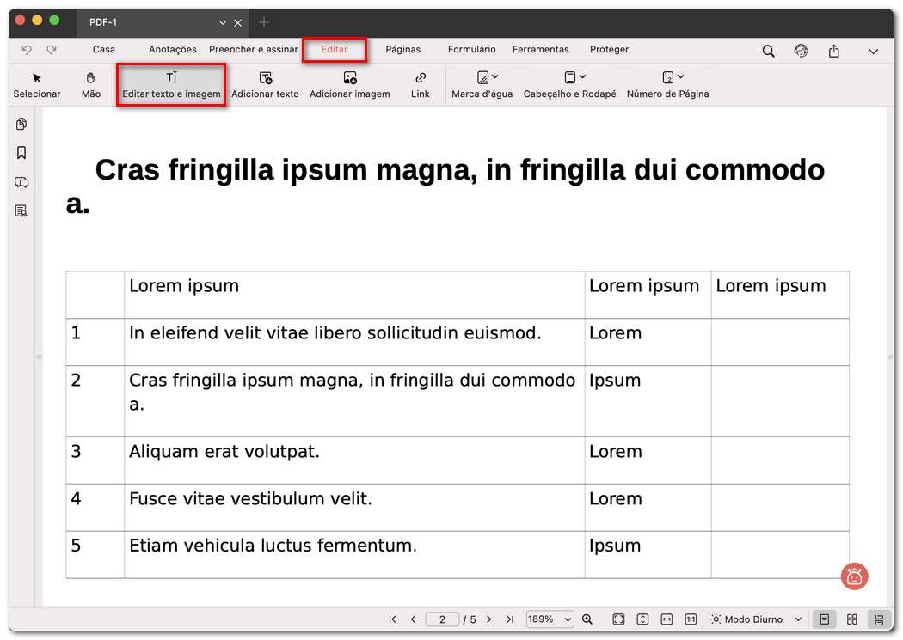Image resolution: width=903 pixels, height=640 pixels.
Task: Open the search icon in the toolbar
Action: (x=768, y=51)
